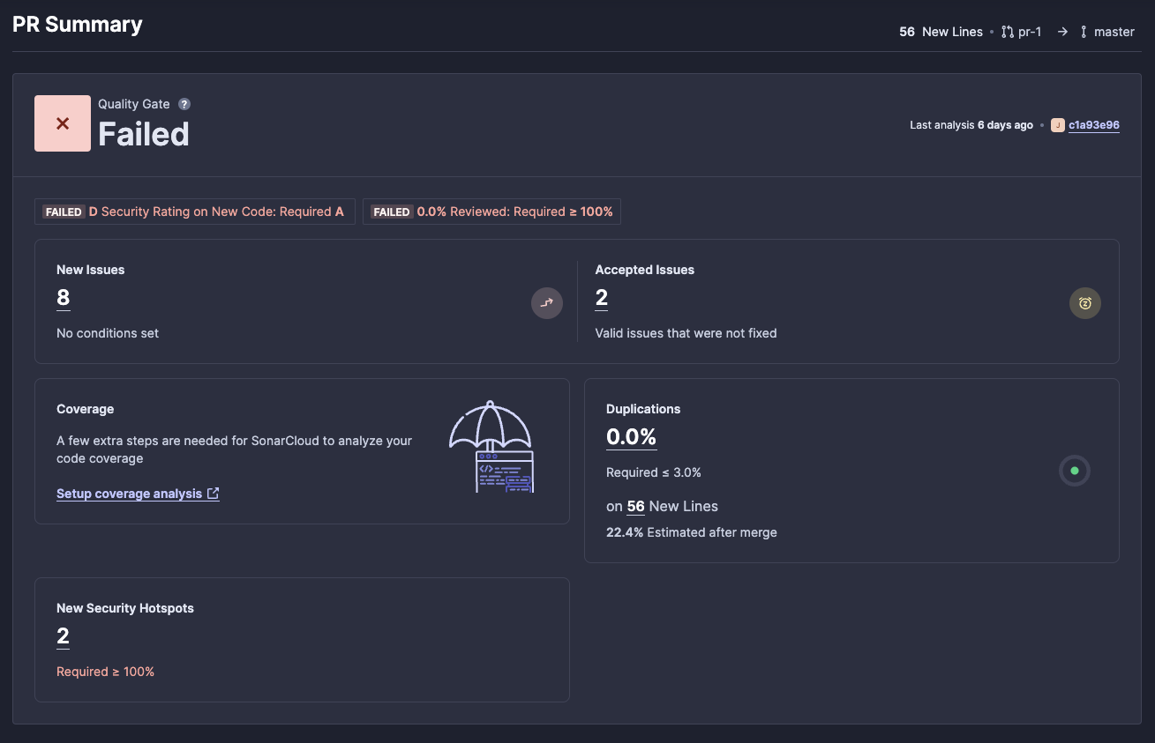The width and height of the screenshot is (1155, 743).
Task: Click the 56 New Lines link in Duplications
Action: click(636, 507)
